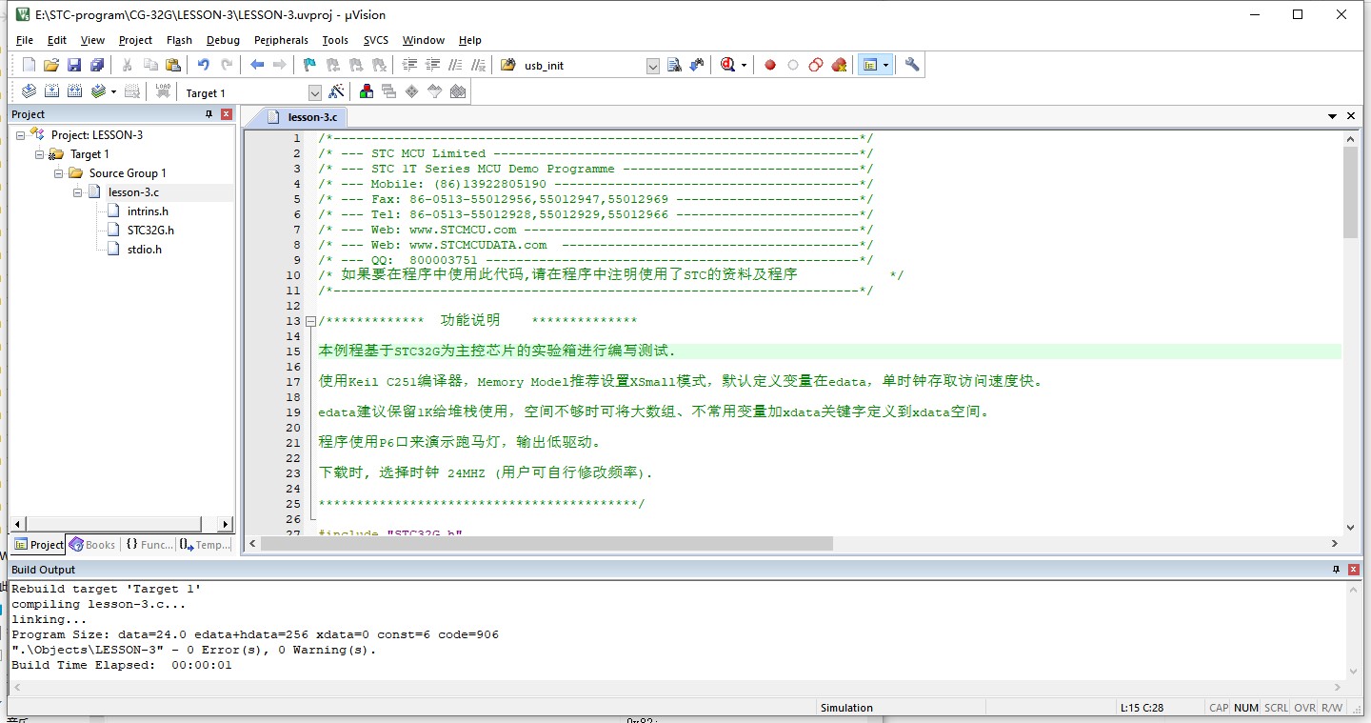1371x723 pixels.
Task: Click the editor horizontal scrollbar thumb
Action: (x=546, y=543)
